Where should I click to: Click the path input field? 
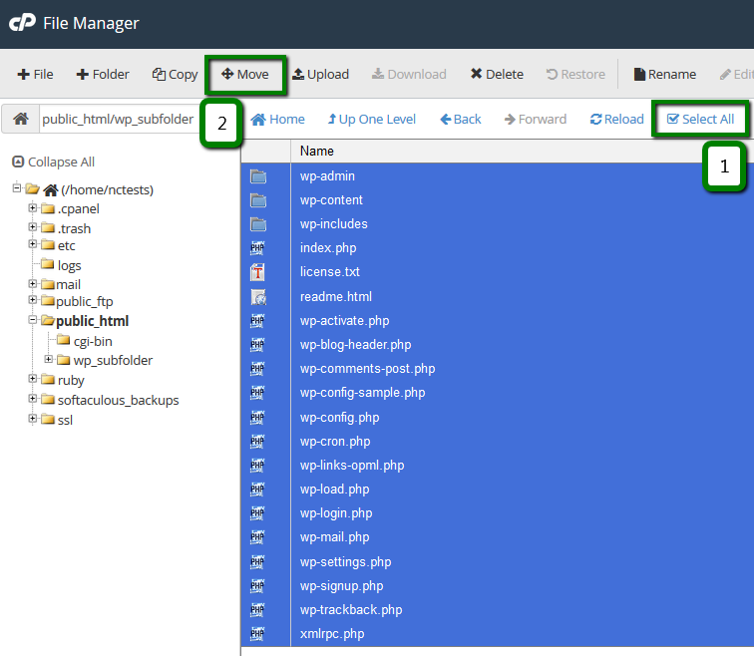(118, 119)
